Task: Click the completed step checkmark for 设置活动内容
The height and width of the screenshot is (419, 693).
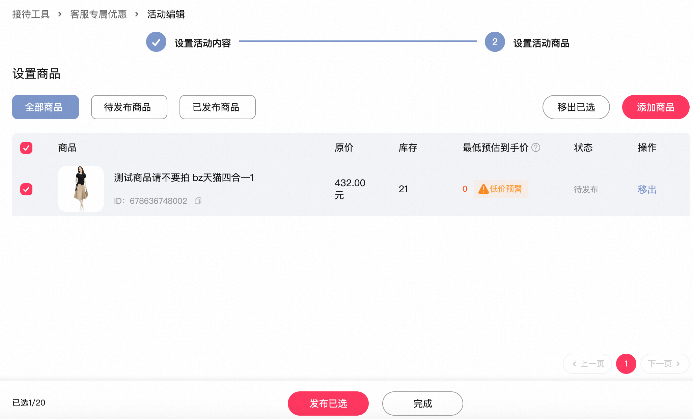Action: [x=156, y=42]
